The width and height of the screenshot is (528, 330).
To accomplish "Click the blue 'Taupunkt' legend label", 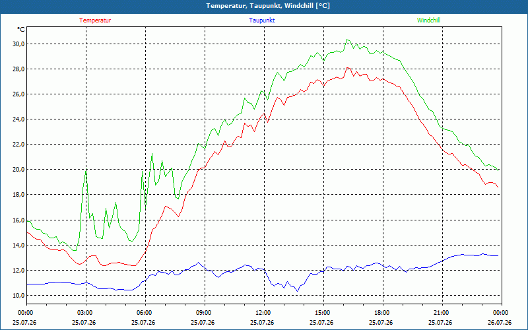I will click(261, 20).
